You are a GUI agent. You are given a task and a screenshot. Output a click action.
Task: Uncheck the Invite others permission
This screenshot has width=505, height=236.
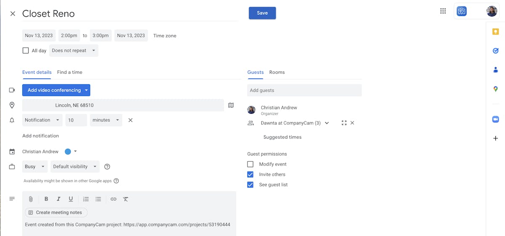point(250,174)
